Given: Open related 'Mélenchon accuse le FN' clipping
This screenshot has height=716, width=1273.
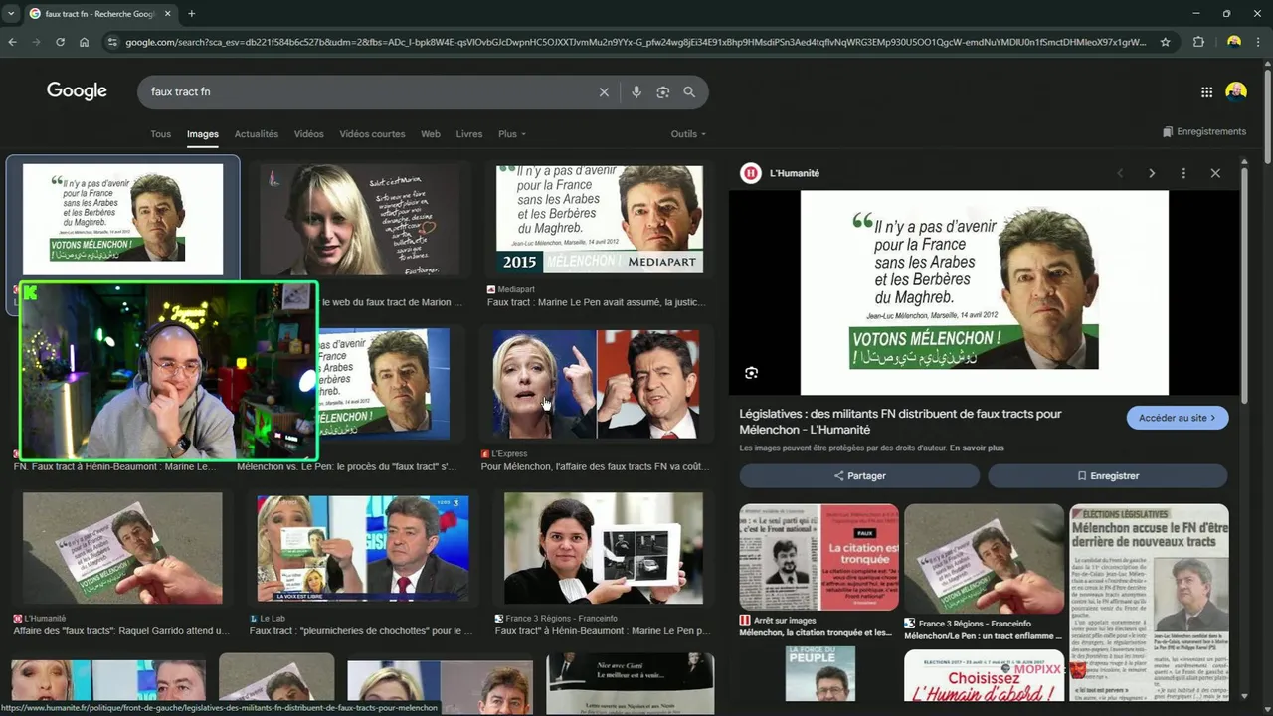Looking at the screenshot, I should (x=1149, y=602).
